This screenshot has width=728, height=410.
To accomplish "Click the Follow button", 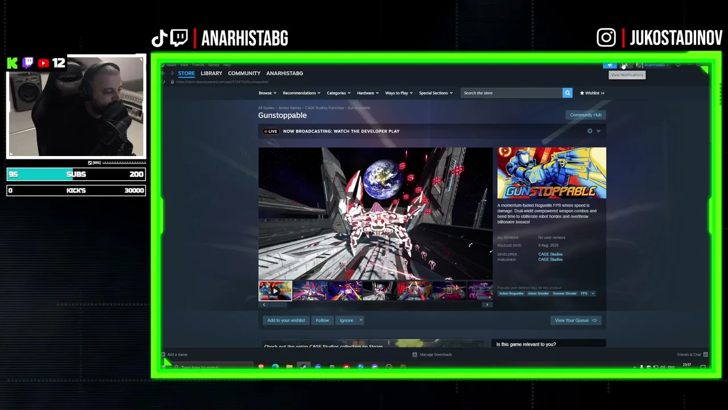I will coord(322,320).
